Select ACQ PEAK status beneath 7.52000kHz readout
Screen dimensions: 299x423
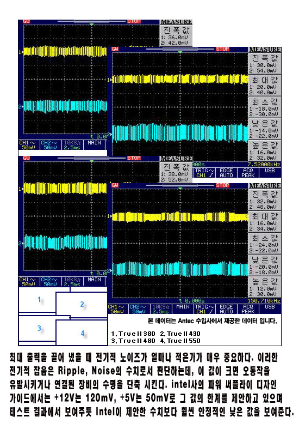point(248,173)
